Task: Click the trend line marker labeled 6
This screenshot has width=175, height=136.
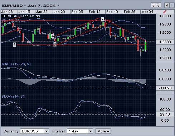Action: pos(14,44)
